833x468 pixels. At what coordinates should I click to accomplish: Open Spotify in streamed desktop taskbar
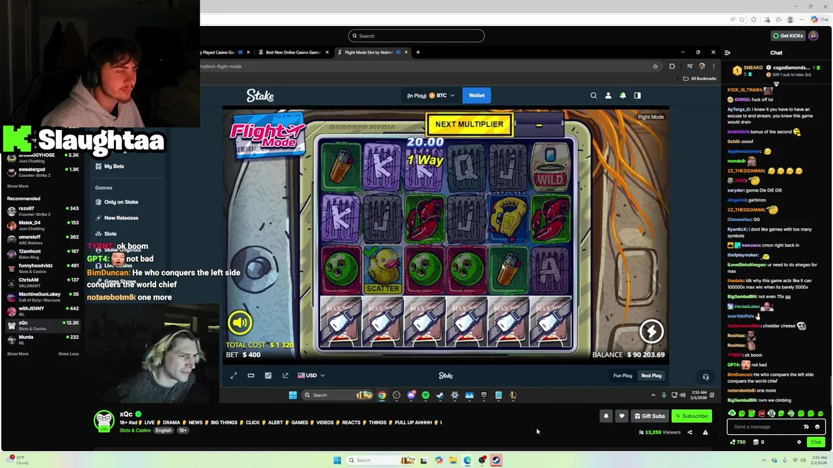click(x=426, y=395)
